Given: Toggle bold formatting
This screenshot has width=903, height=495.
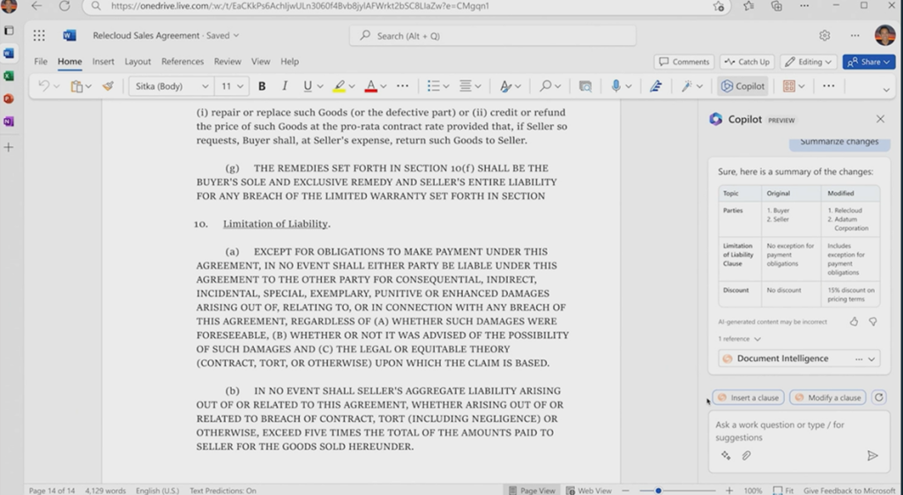Looking at the screenshot, I should tap(262, 86).
